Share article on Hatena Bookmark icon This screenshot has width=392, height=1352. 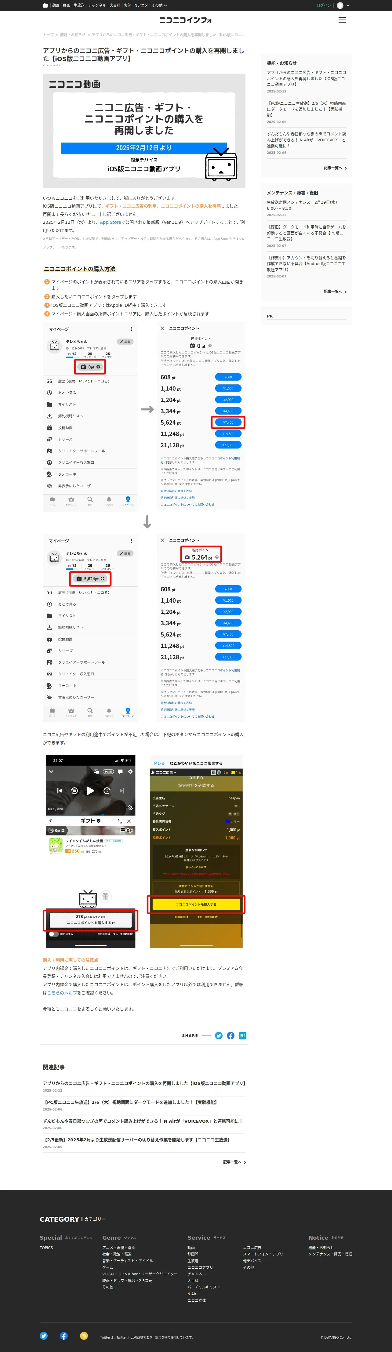point(242,1035)
